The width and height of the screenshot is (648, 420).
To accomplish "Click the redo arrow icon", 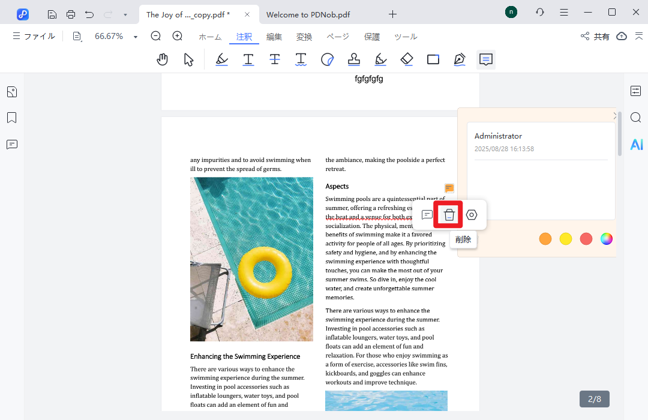I will [x=108, y=14].
